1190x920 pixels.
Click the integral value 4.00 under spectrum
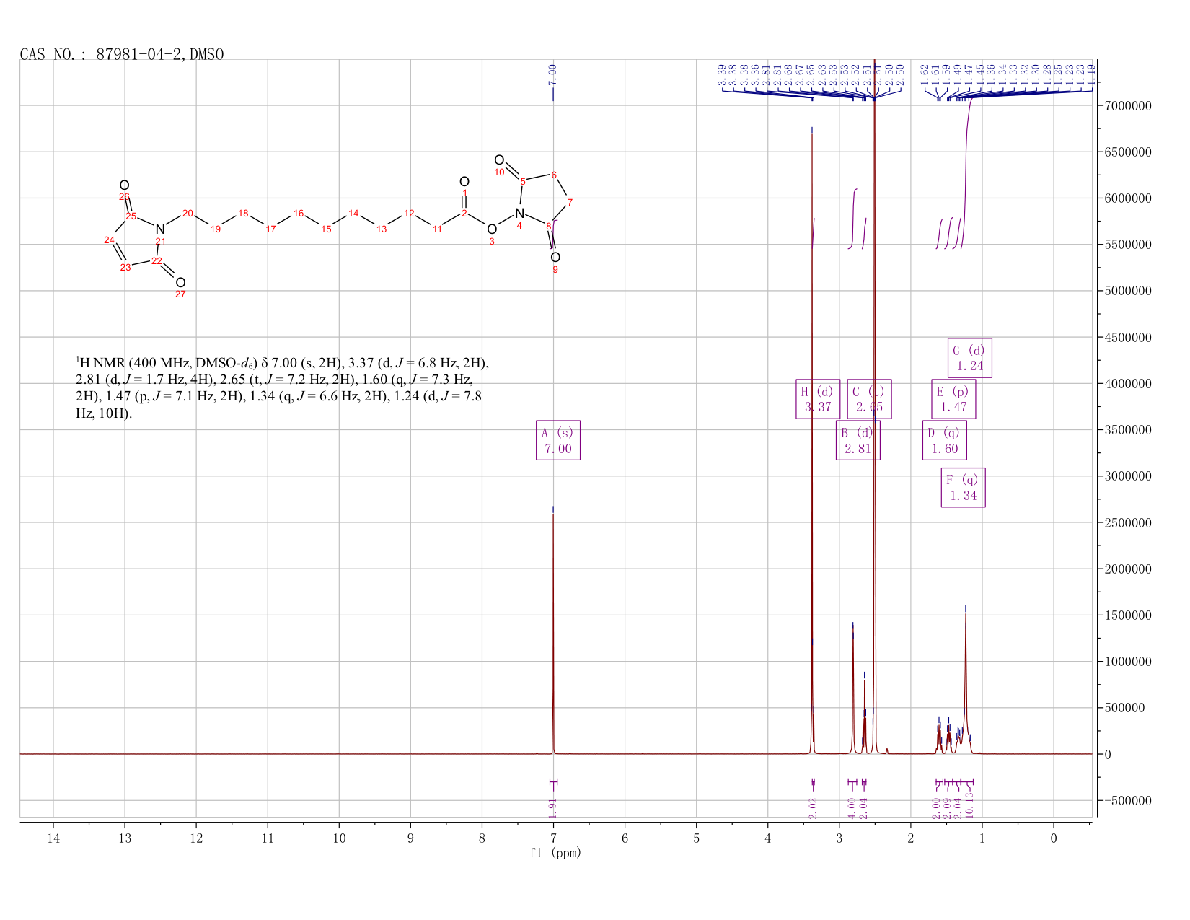pos(852,808)
